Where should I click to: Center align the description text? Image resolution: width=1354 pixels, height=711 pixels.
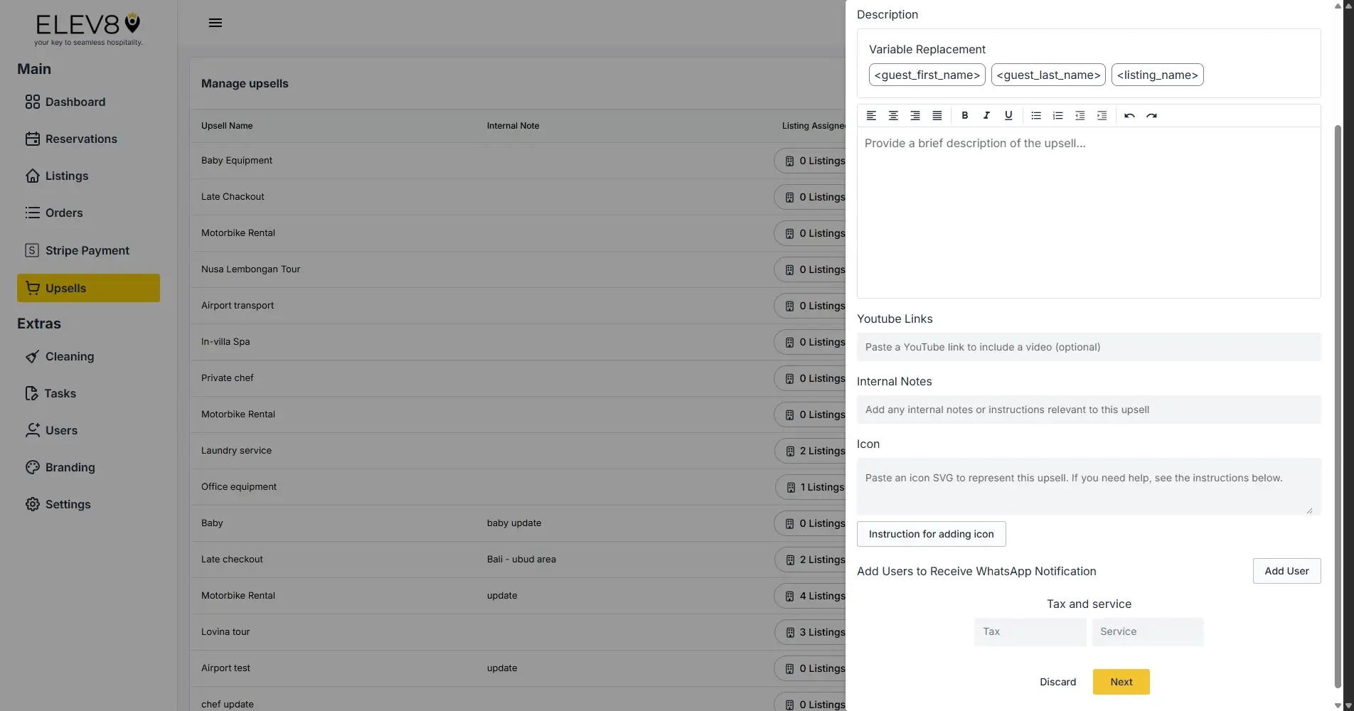[893, 115]
